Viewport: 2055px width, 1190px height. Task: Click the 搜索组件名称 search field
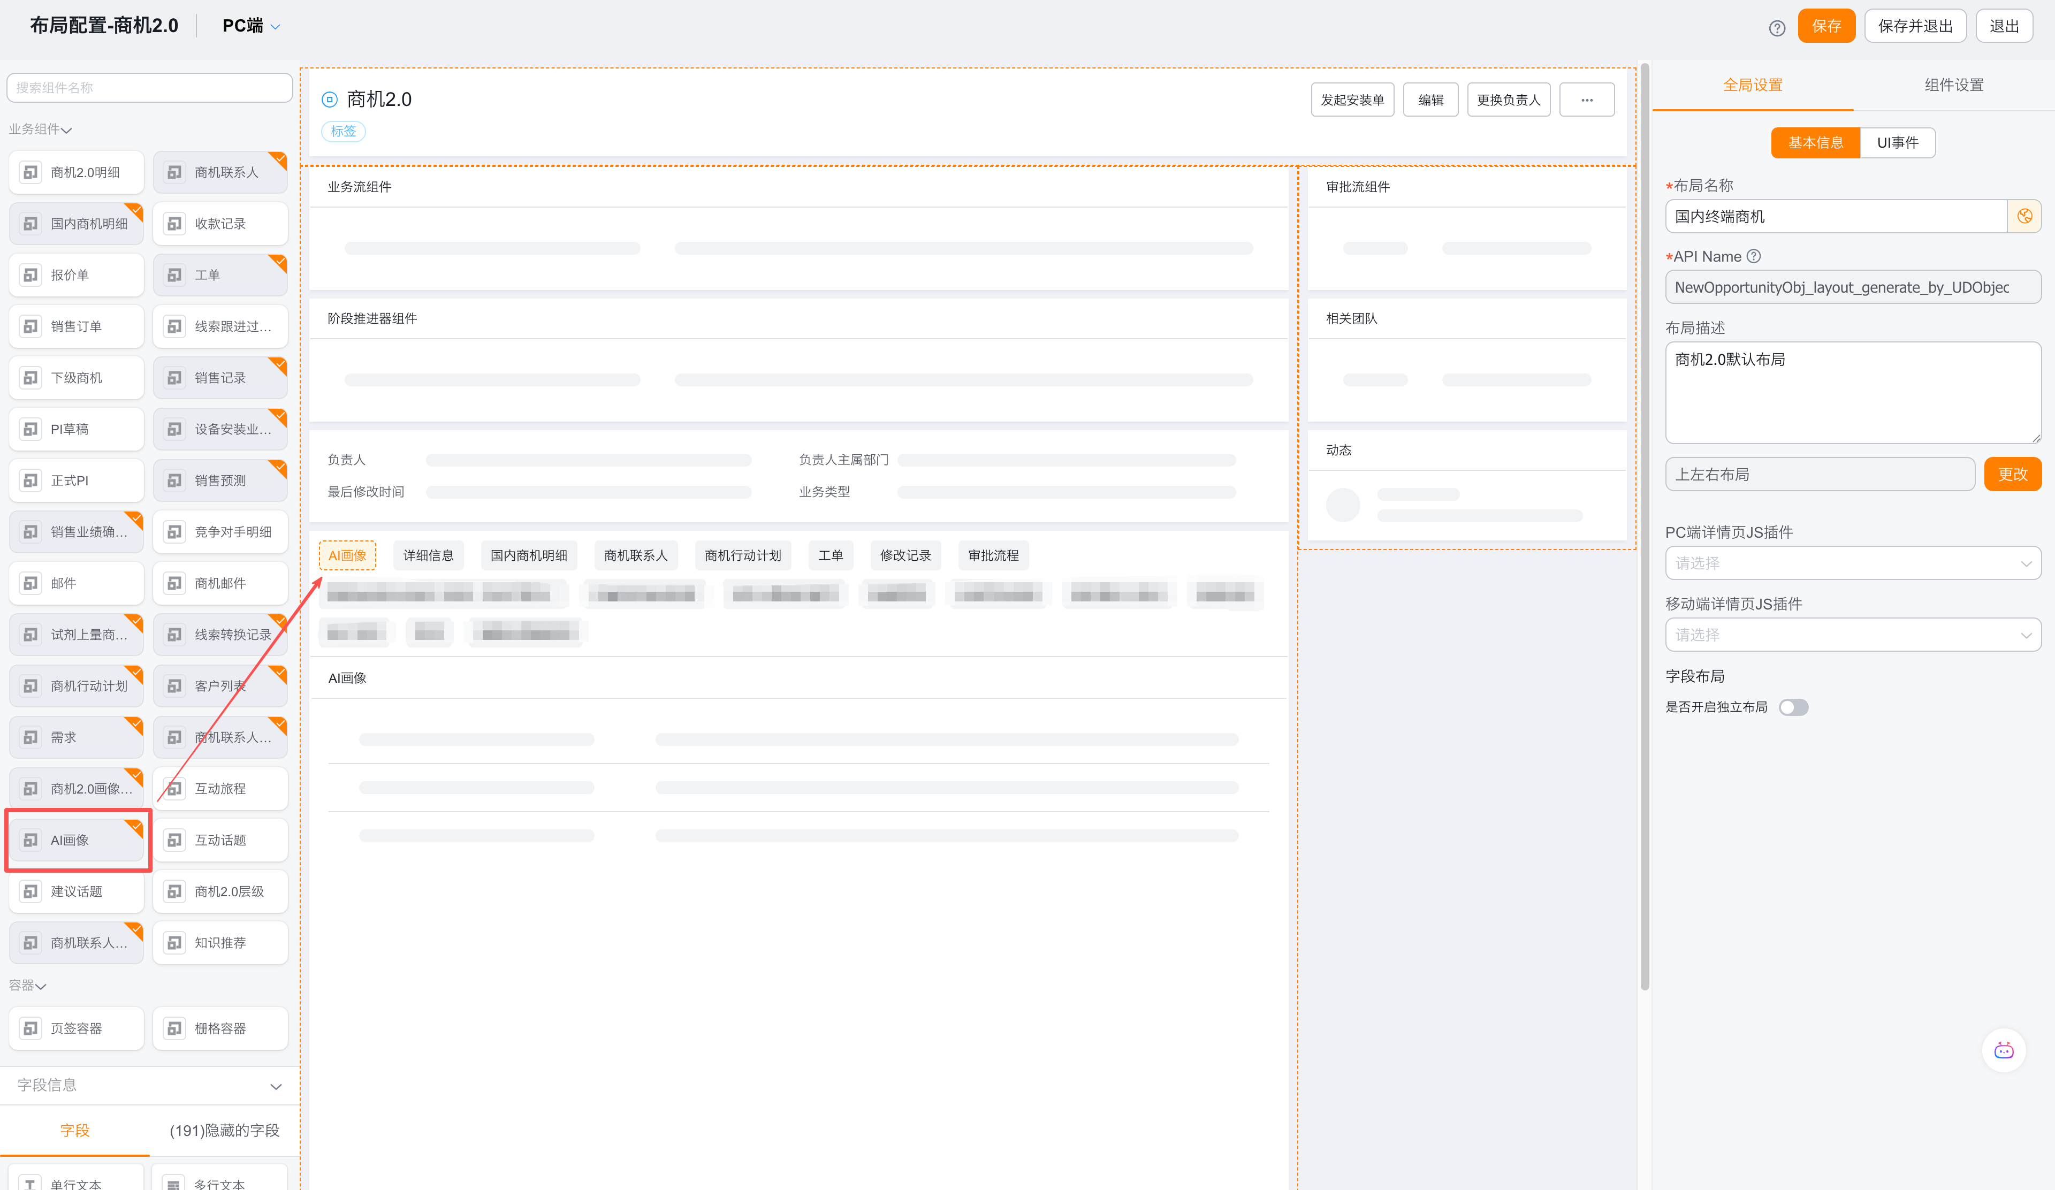pyautogui.click(x=150, y=87)
